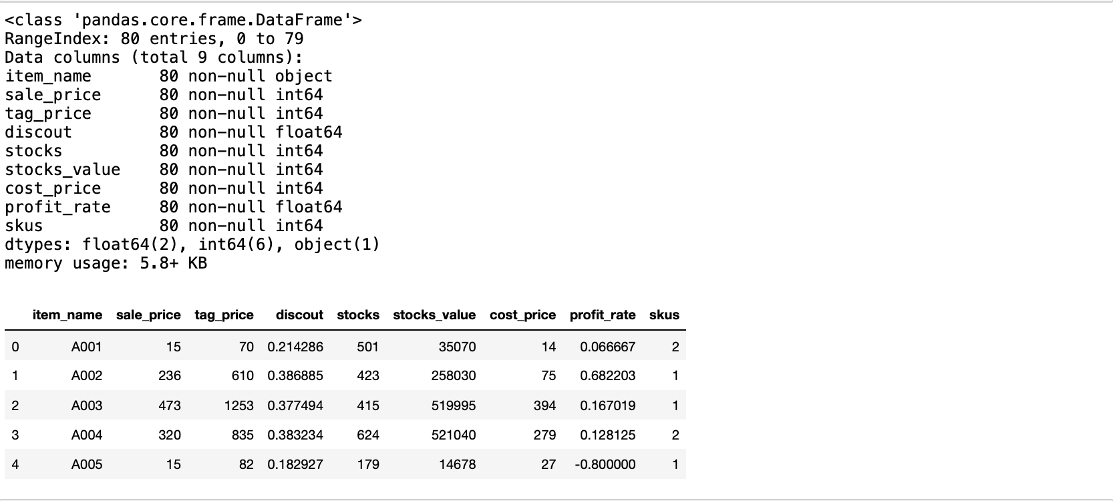Click cost_price value 279
Screen dimensions: 1113x501
coord(544,435)
